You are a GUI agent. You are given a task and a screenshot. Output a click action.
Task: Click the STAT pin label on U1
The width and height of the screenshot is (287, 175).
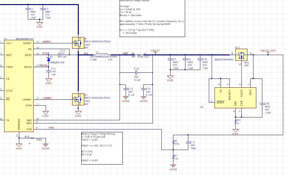click(x=9, y=91)
